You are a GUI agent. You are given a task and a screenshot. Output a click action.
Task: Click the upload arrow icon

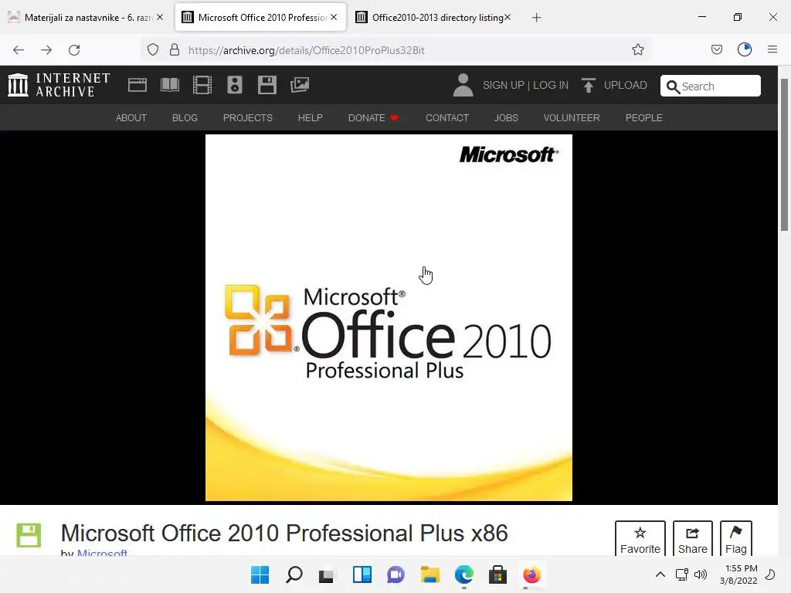click(588, 85)
